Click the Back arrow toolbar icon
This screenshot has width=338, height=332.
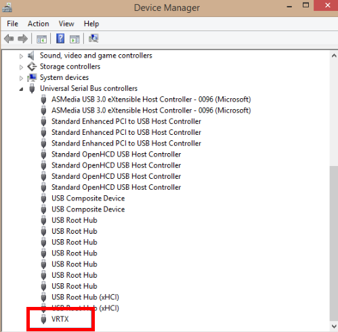(9, 39)
